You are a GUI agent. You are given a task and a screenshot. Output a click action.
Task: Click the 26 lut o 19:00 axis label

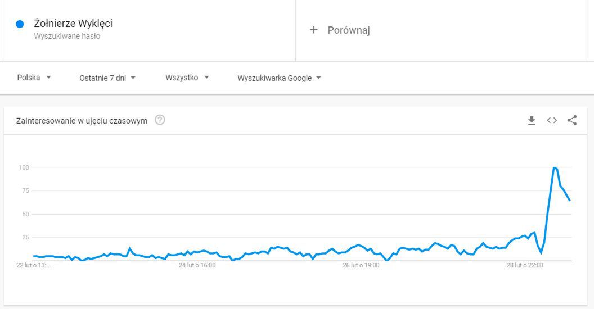tap(361, 266)
